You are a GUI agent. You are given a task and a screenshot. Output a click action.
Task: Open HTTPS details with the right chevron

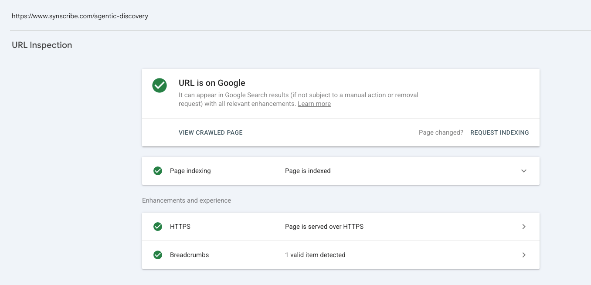coord(524,227)
